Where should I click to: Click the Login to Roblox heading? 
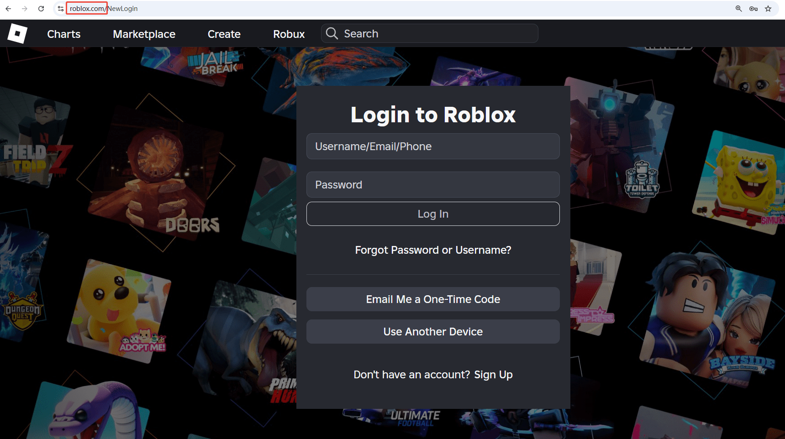433,115
